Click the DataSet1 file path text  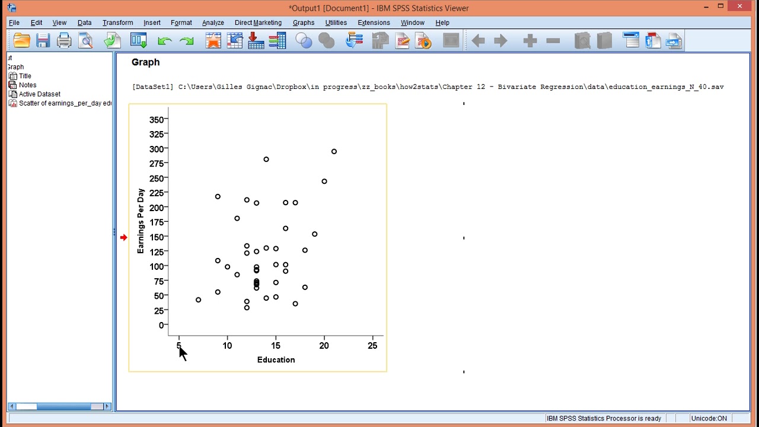tap(428, 87)
